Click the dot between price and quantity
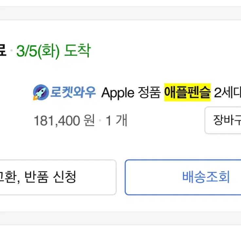The height and width of the screenshot is (241, 241). 100,120
